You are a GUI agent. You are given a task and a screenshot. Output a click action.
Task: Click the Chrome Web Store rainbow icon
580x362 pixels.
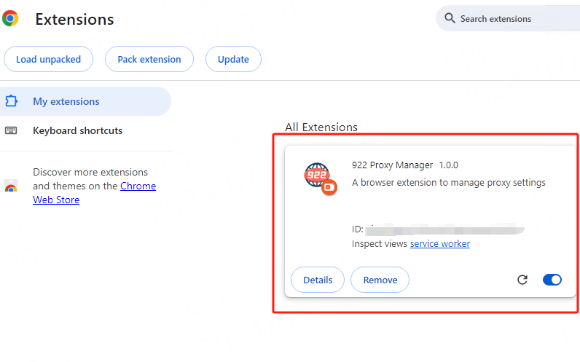coord(11,186)
